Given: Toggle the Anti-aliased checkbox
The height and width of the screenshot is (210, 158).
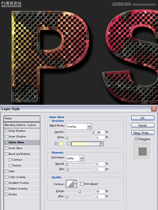Looking at the screenshot, I should 82,184.
